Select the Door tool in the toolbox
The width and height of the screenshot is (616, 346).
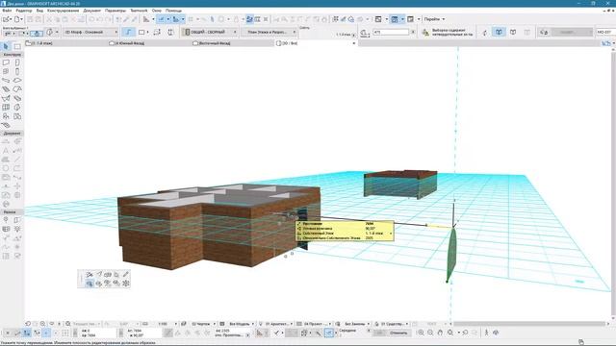pyautogui.click(x=17, y=62)
